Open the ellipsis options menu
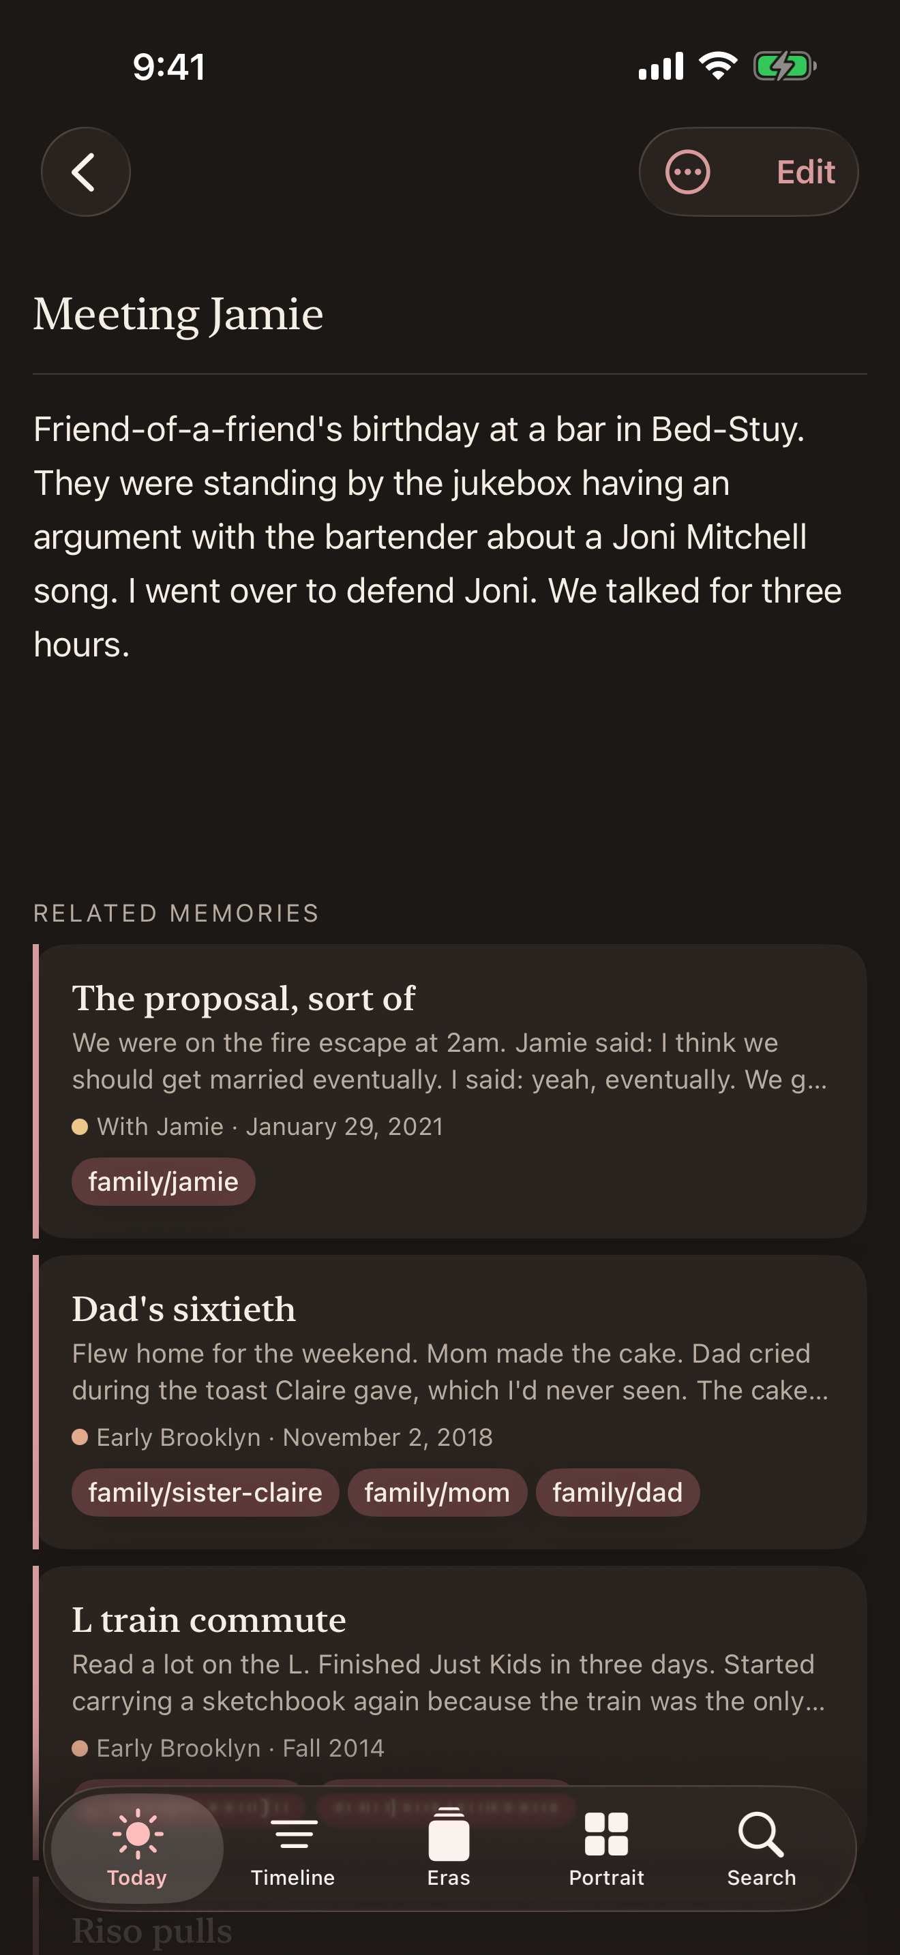The height and width of the screenshot is (1955, 900). click(687, 172)
